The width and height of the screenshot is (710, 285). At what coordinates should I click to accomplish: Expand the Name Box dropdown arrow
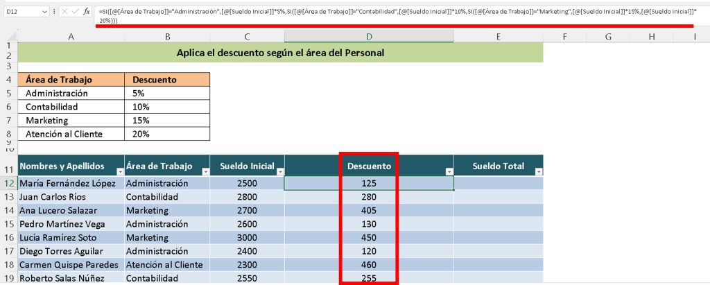pyautogui.click(x=45, y=12)
